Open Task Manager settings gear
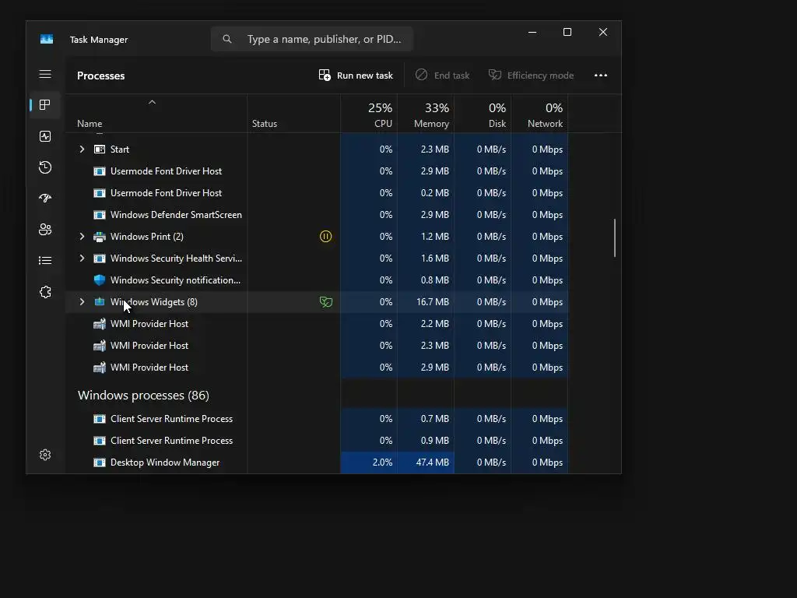This screenshot has width=797, height=598. pos(45,455)
